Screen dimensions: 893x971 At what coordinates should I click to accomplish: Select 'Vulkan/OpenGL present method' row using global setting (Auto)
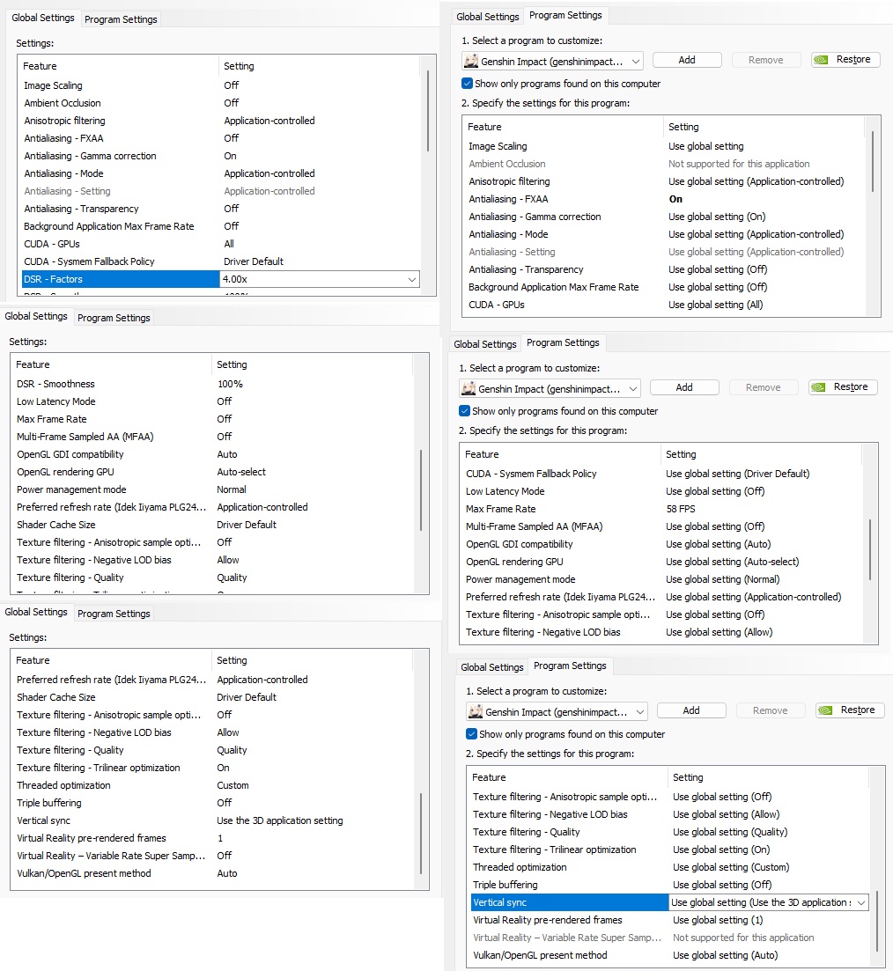point(670,955)
